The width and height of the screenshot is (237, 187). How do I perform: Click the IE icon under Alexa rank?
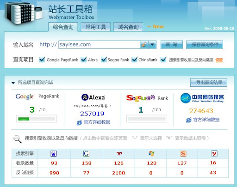point(79,122)
